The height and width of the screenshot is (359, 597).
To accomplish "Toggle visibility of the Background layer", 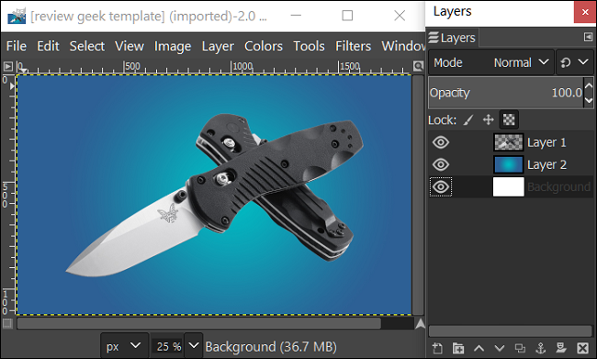I will point(441,187).
